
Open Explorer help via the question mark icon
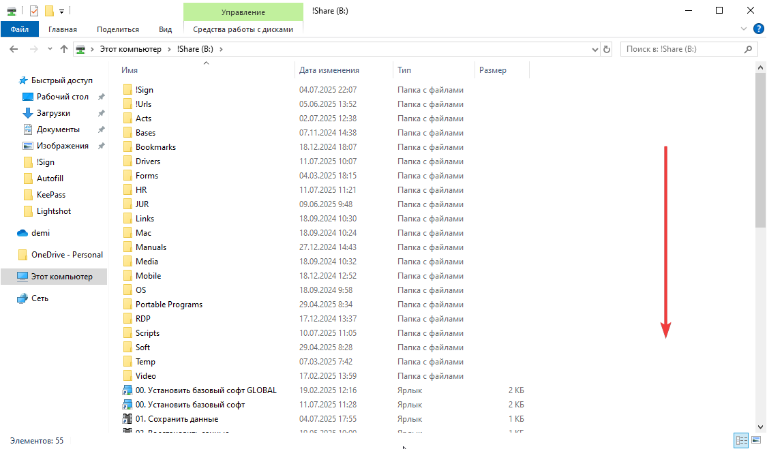tap(758, 29)
